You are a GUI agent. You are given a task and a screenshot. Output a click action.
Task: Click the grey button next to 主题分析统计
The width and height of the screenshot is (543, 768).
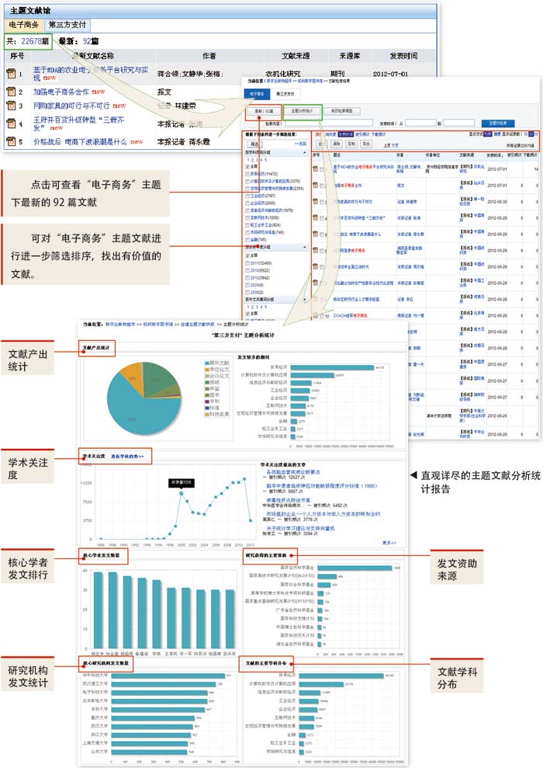[341, 111]
